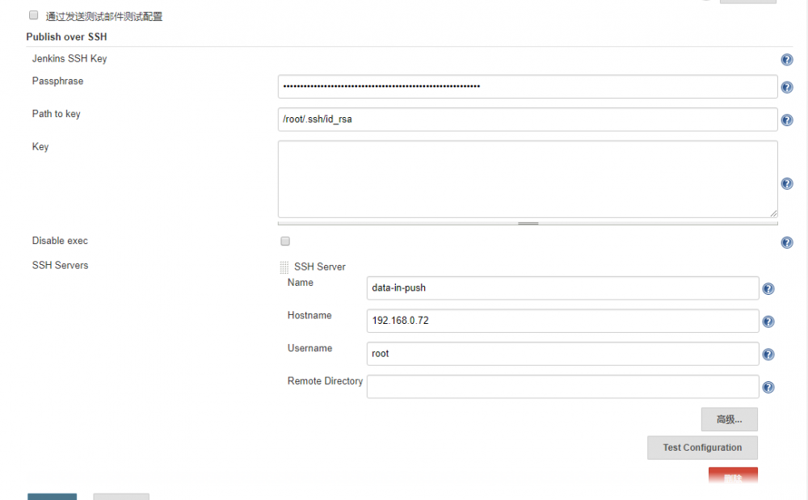
Task: Open help for Remote Directory
Action: tap(768, 386)
